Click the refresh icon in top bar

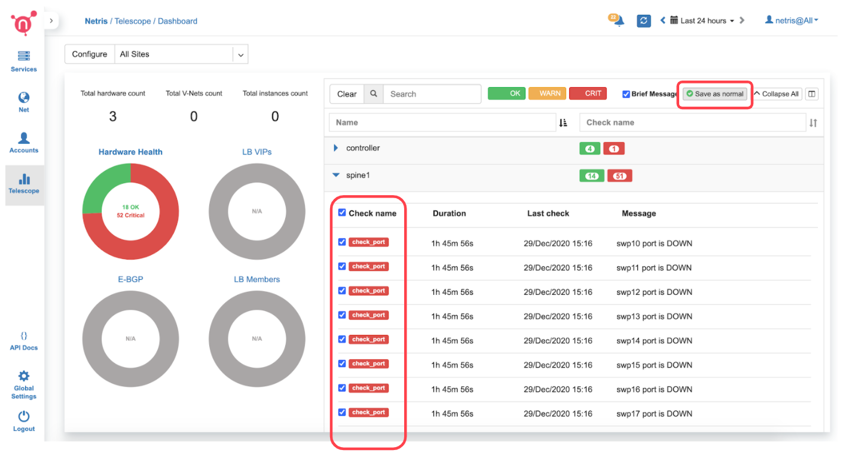point(643,21)
